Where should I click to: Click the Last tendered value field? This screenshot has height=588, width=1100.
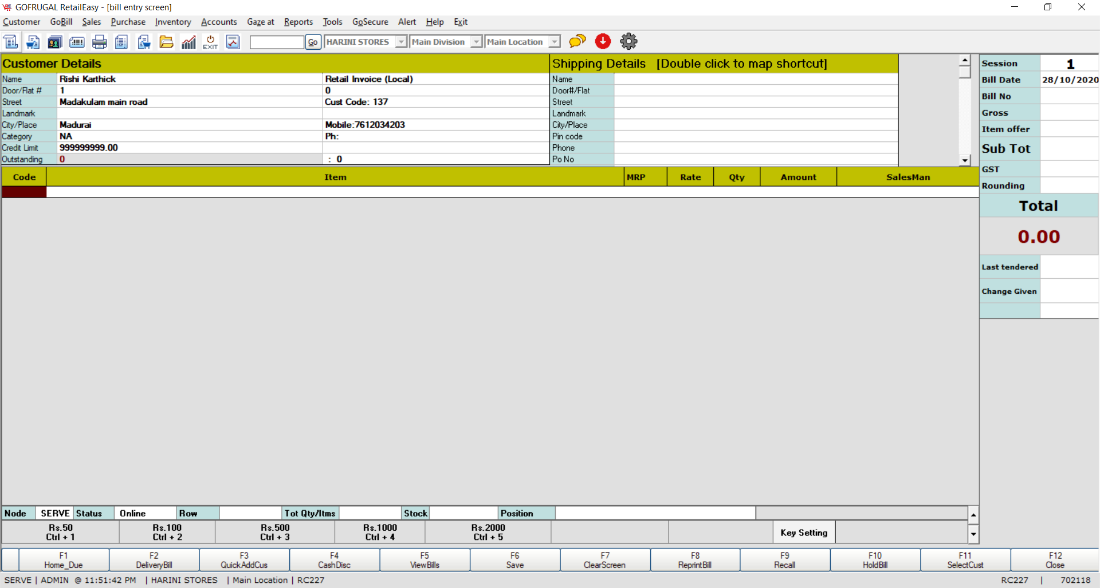[1069, 267]
